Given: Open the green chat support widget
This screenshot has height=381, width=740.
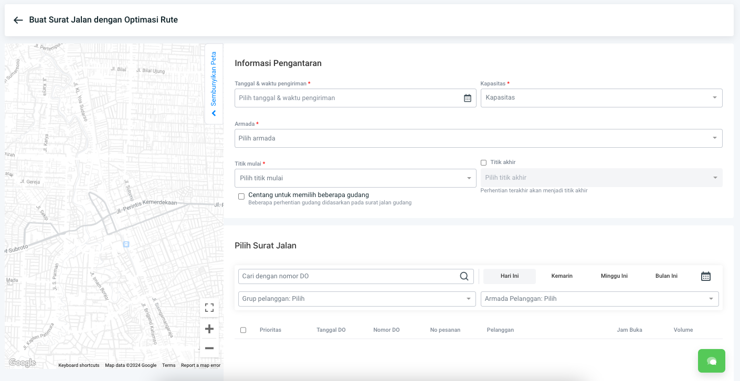Looking at the screenshot, I should (711, 361).
